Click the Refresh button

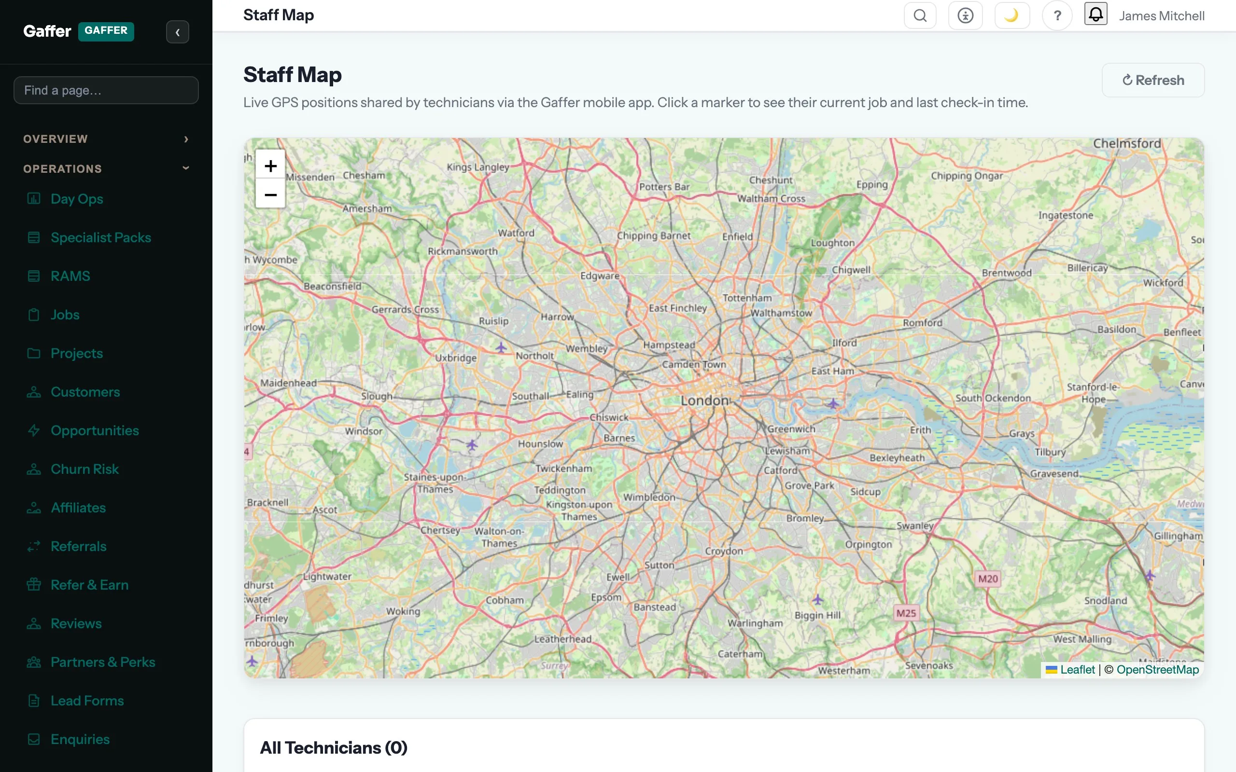(x=1153, y=80)
